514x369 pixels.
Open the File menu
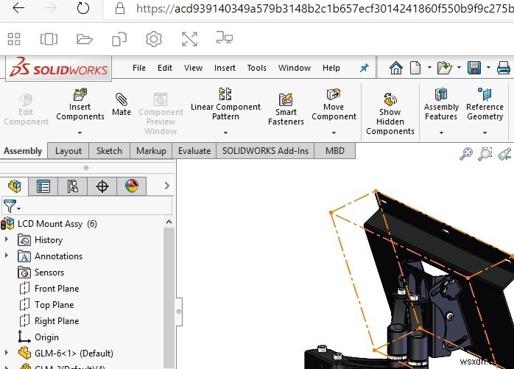pos(139,68)
